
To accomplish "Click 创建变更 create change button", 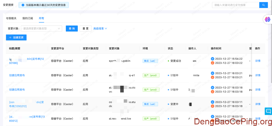I will pos(16,37).
